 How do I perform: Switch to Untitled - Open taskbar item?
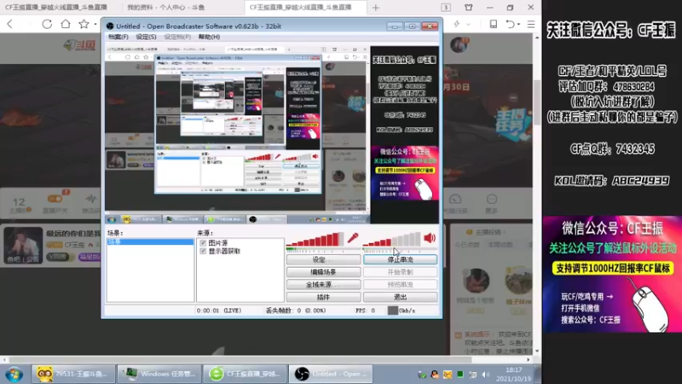tap(331, 374)
